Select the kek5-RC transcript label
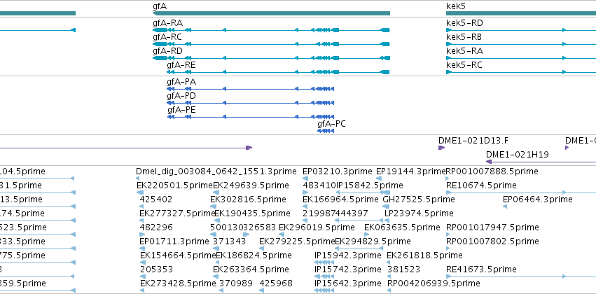 point(464,65)
